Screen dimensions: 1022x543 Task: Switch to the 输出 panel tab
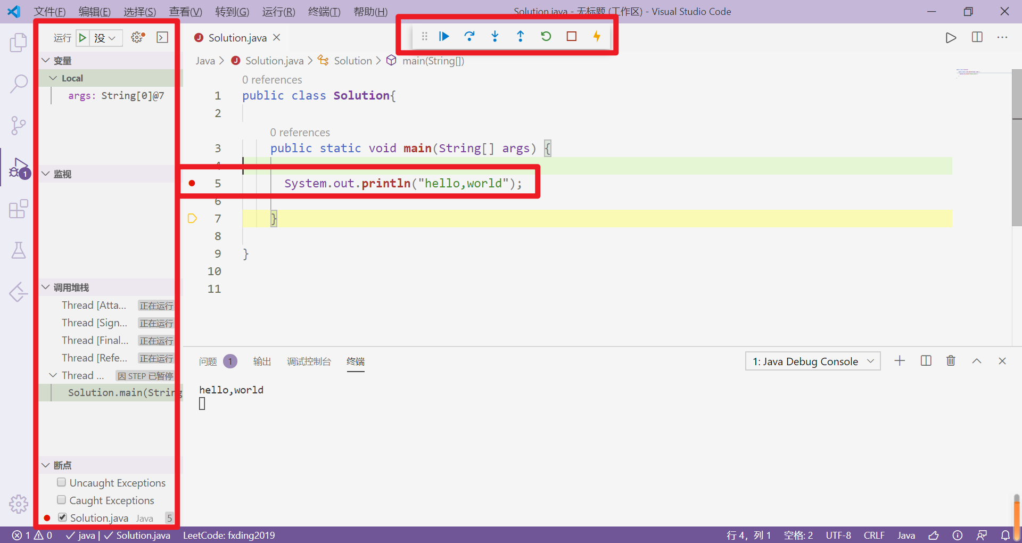click(x=262, y=361)
